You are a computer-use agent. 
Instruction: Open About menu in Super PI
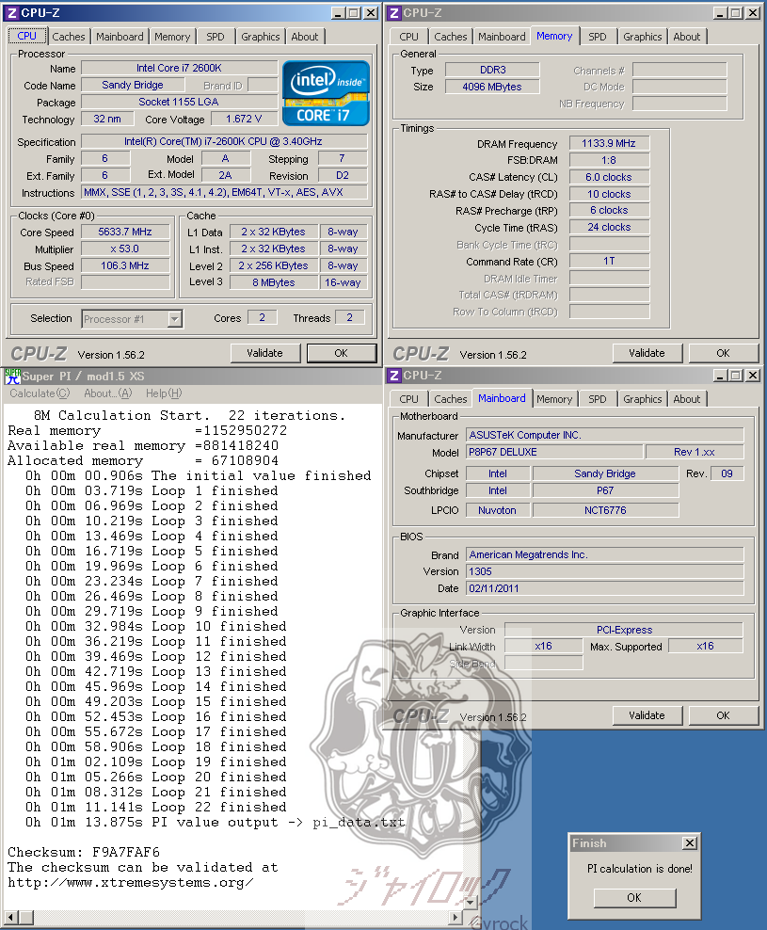point(108,393)
